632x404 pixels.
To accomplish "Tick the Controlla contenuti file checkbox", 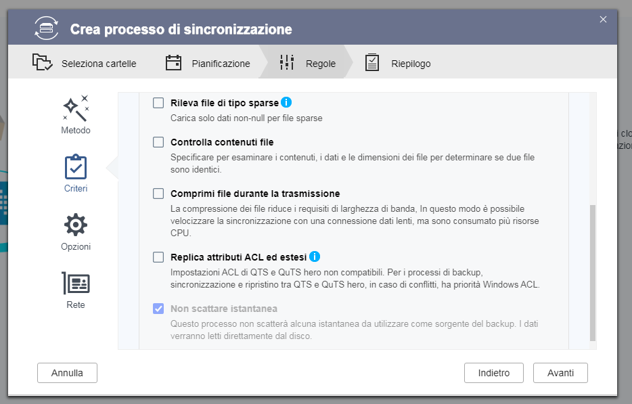I will 158,142.
